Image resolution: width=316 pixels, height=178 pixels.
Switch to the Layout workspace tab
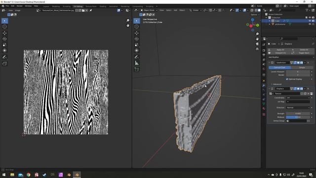[x=46, y=6]
